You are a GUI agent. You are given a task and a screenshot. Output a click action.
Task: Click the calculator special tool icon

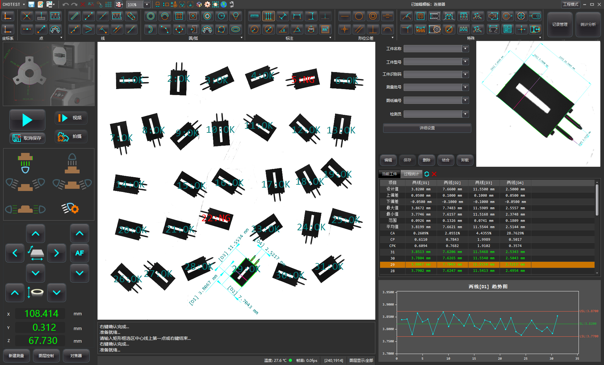coord(507,30)
